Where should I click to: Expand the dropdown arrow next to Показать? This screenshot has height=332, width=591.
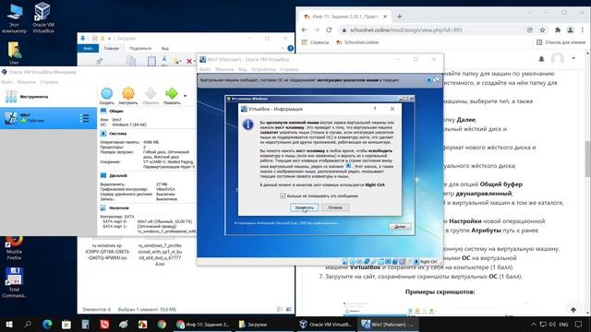click(185, 96)
